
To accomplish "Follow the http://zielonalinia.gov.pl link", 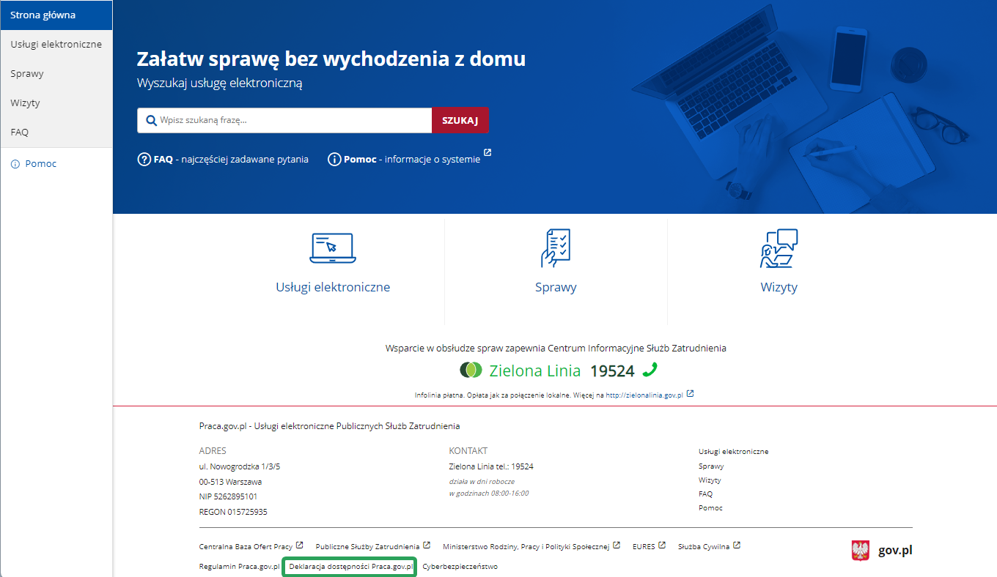I will (x=644, y=395).
